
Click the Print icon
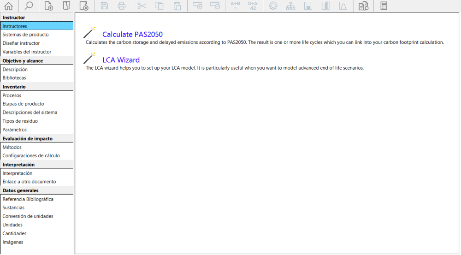click(x=121, y=6)
